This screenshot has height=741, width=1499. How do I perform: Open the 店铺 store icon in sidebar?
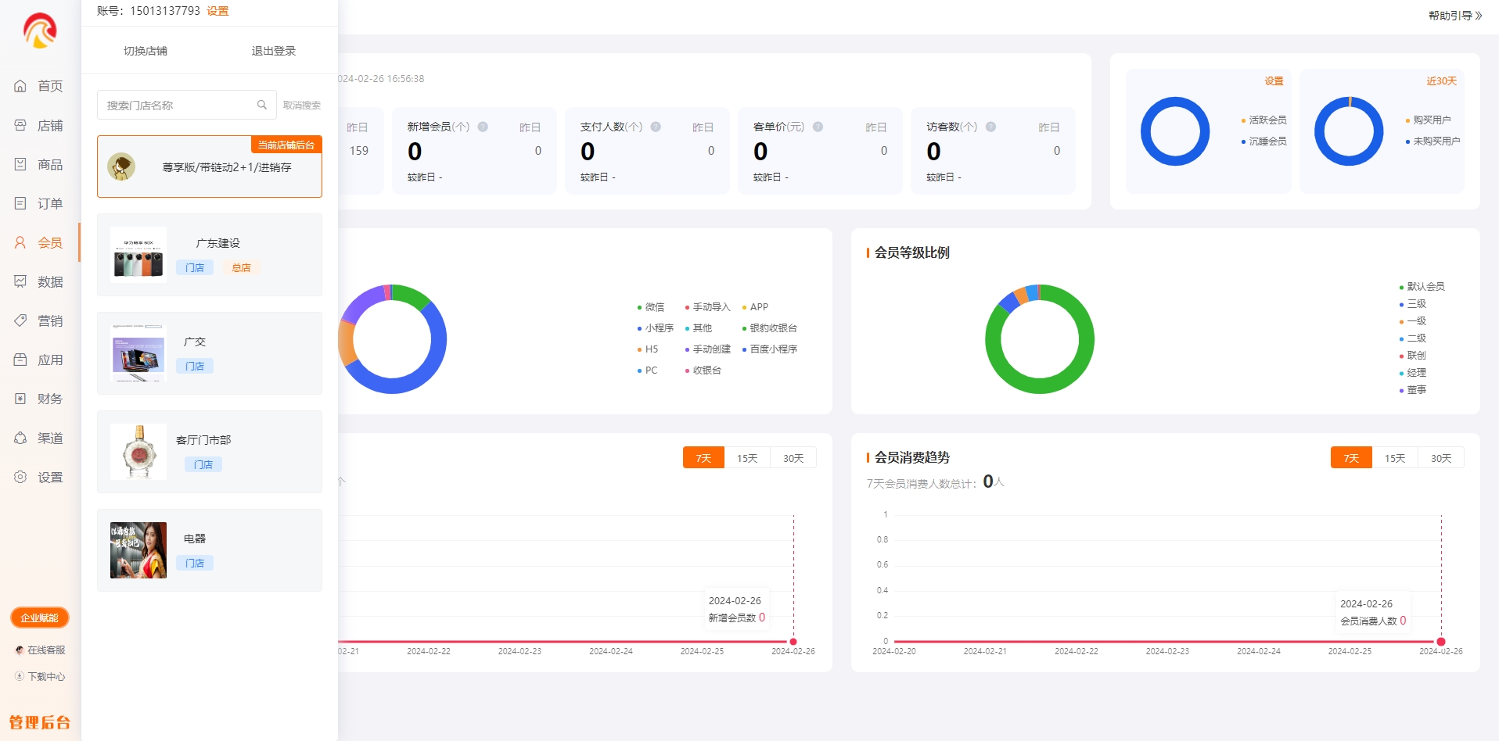(x=20, y=125)
